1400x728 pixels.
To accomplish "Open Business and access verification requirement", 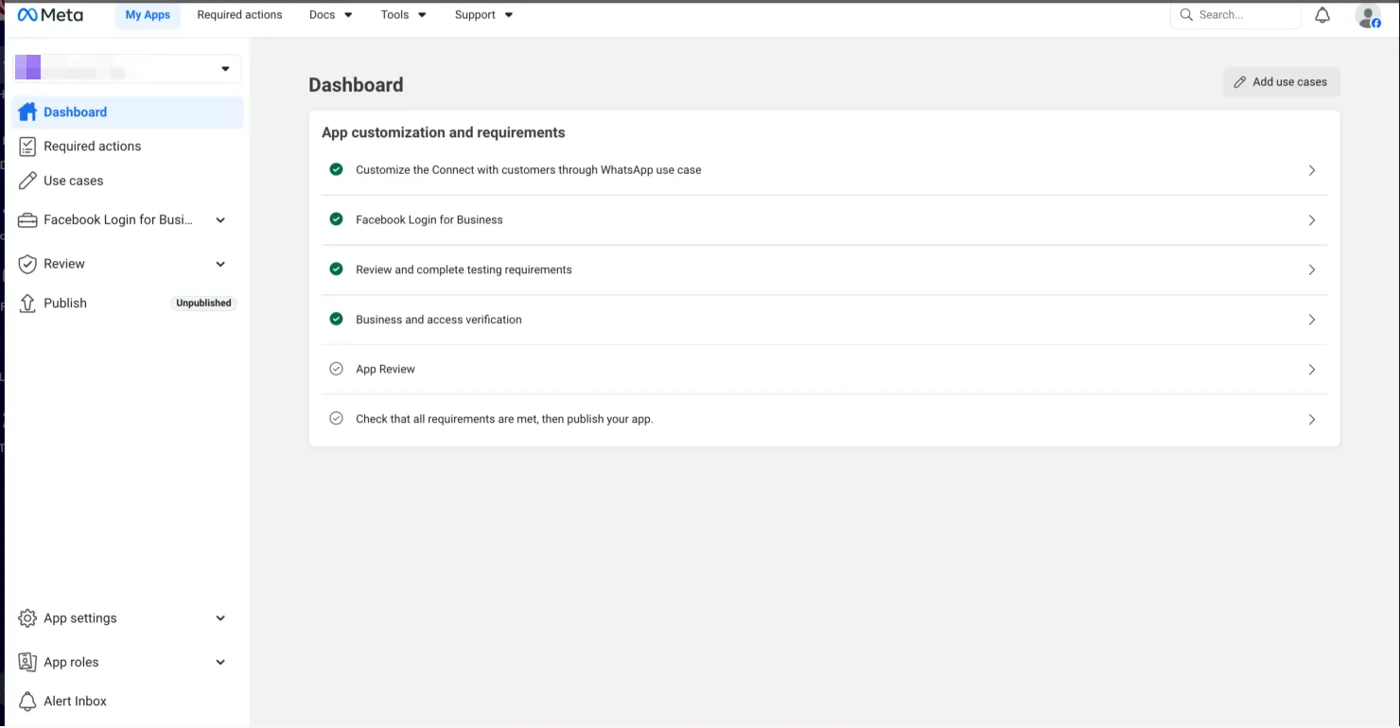I will 824,320.
